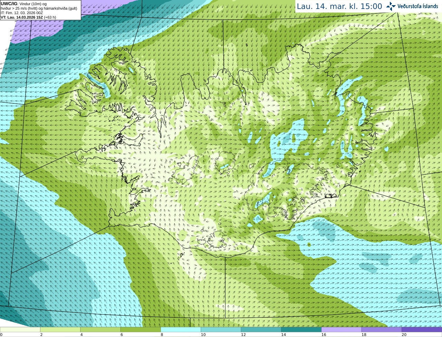Select the 14–16 m/s dark teal swatch
Viewport: 442px width, 337px height.
point(301,329)
